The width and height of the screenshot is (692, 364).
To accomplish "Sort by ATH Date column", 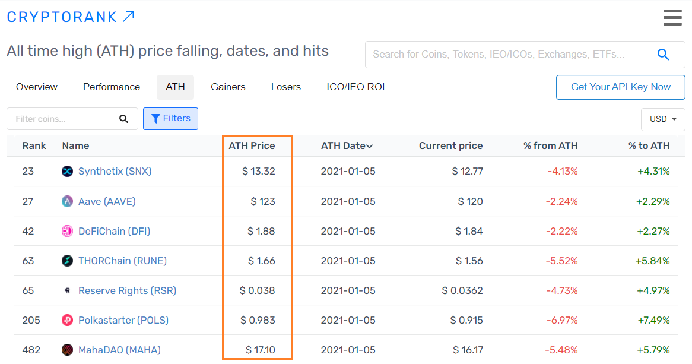I will [347, 145].
